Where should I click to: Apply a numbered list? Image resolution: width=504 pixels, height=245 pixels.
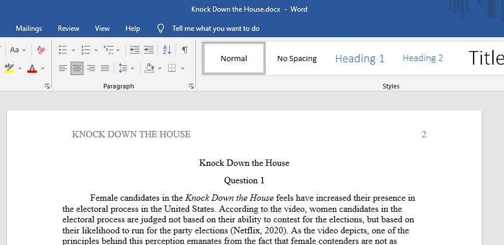click(86, 49)
